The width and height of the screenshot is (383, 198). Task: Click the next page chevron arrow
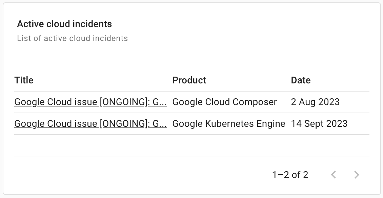click(x=356, y=175)
